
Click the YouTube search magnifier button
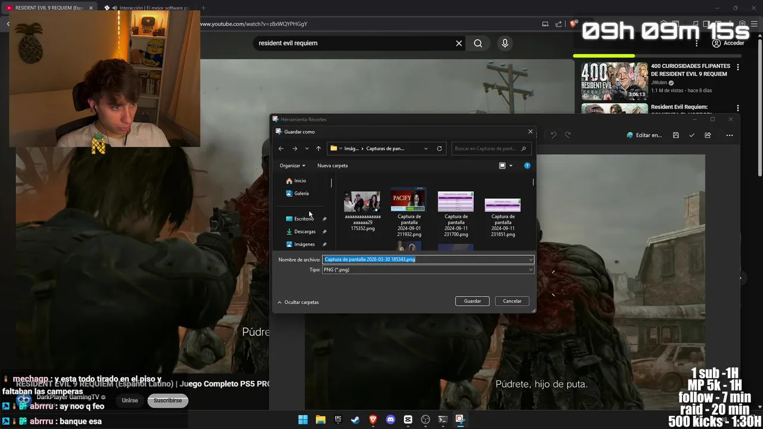pyautogui.click(x=478, y=43)
